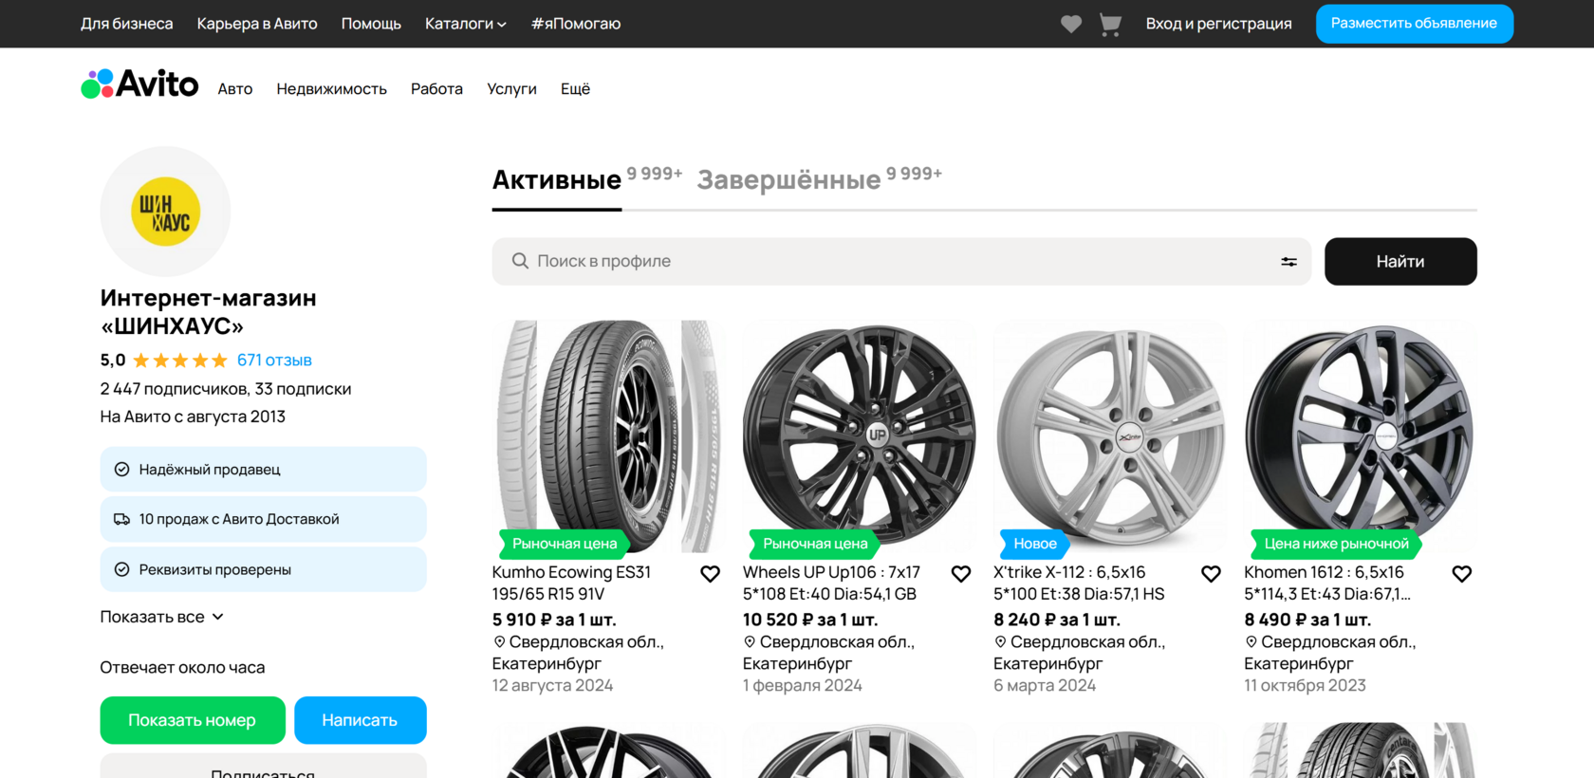
Task: Open the shopping cart icon
Action: [1109, 25]
